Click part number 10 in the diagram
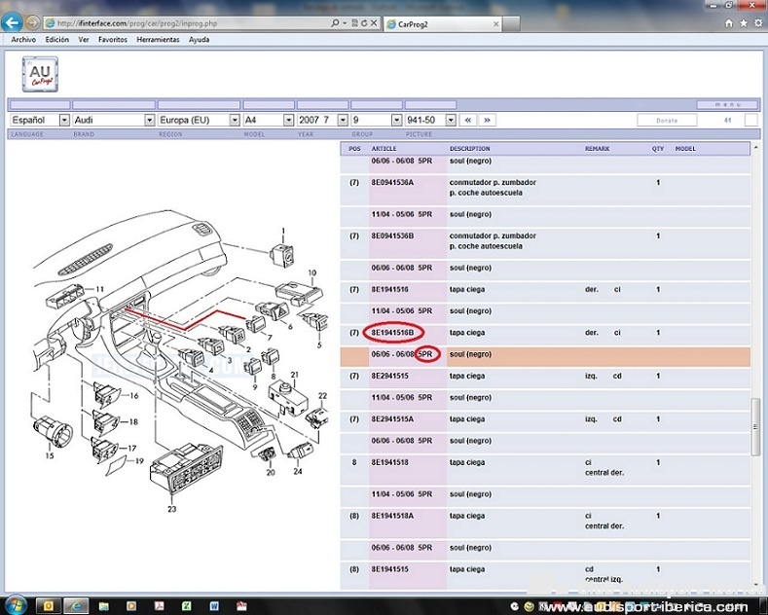This screenshot has height=615, width=768. tap(312, 272)
